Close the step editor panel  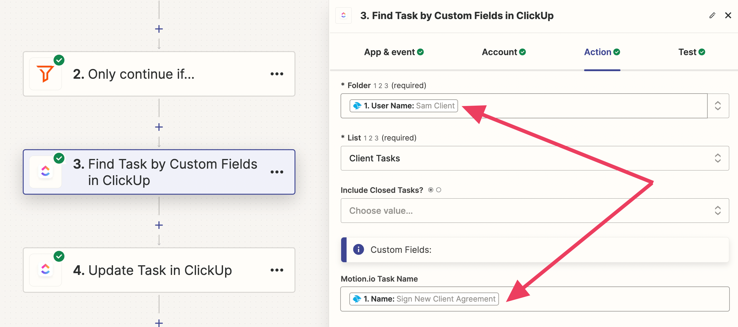pos(728,15)
